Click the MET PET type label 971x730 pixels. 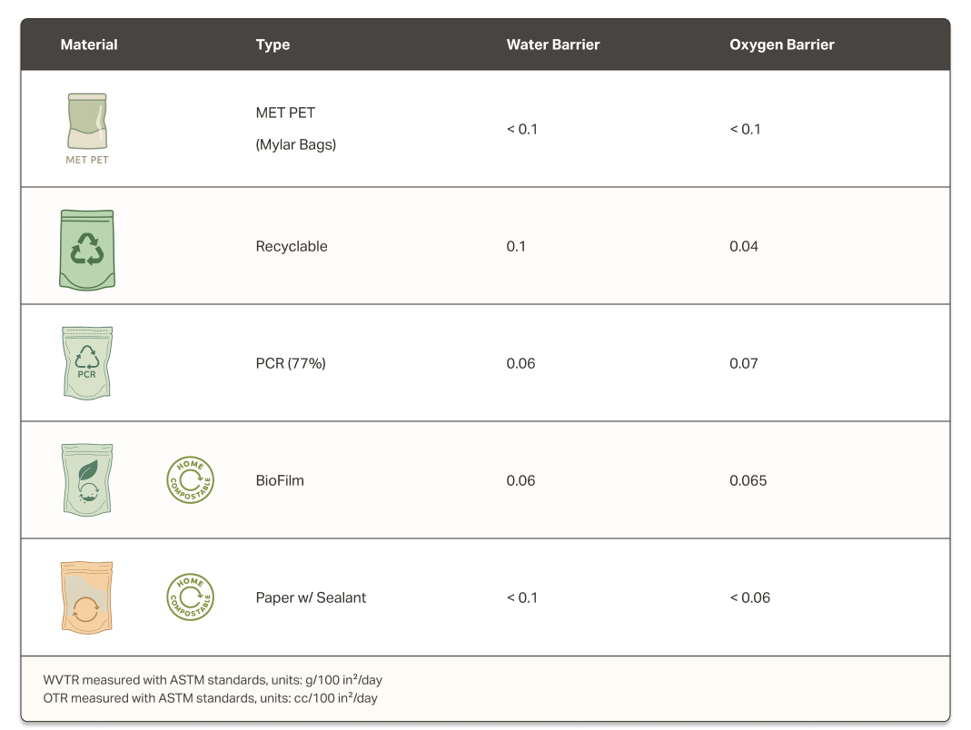click(285, 113)
